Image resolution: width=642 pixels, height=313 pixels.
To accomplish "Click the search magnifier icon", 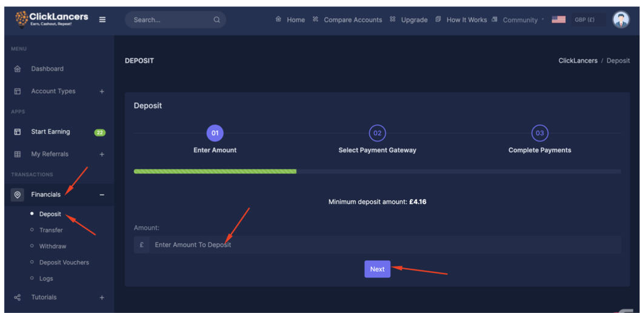I will coord(216,20).
